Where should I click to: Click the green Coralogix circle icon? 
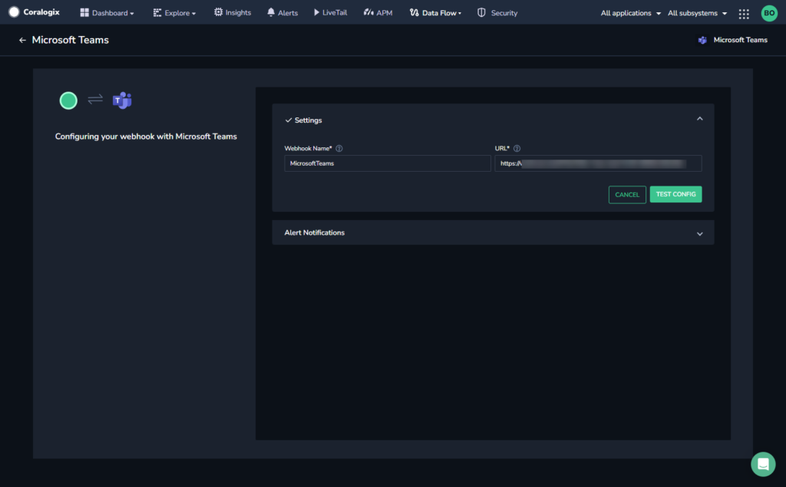(68, 100)
